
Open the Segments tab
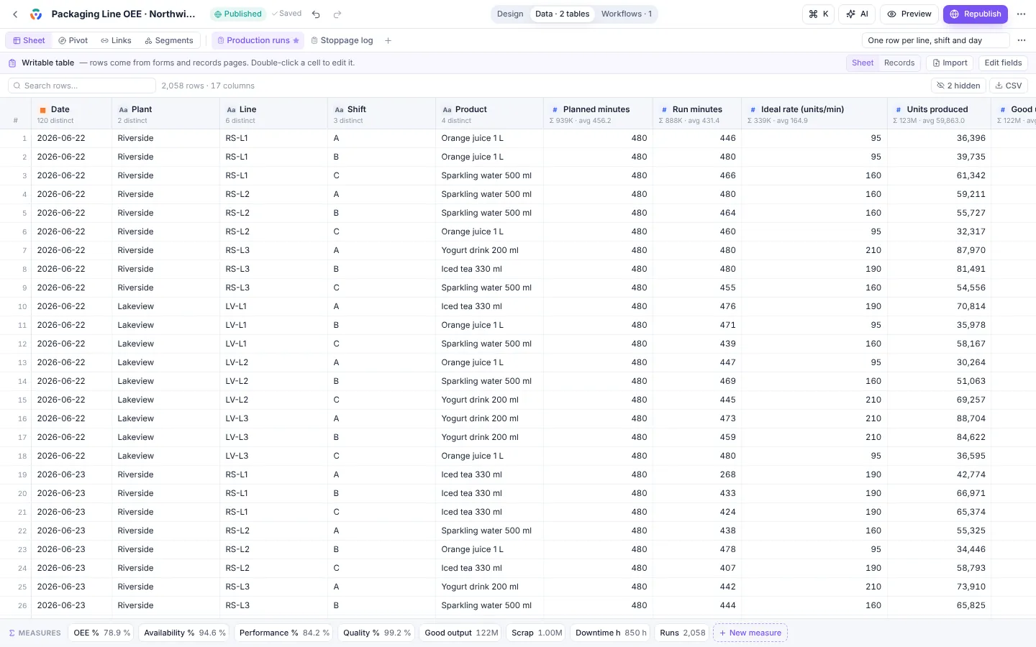(169, 40)
